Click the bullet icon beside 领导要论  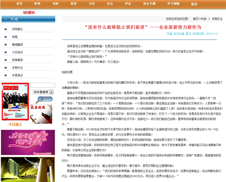6,29
